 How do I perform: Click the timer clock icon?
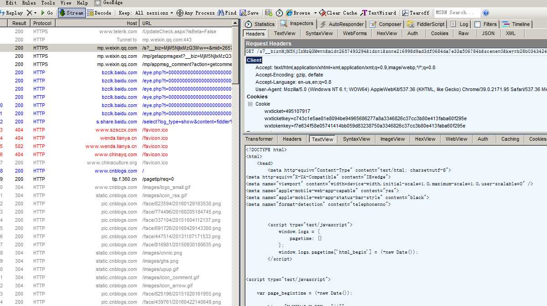279,13
